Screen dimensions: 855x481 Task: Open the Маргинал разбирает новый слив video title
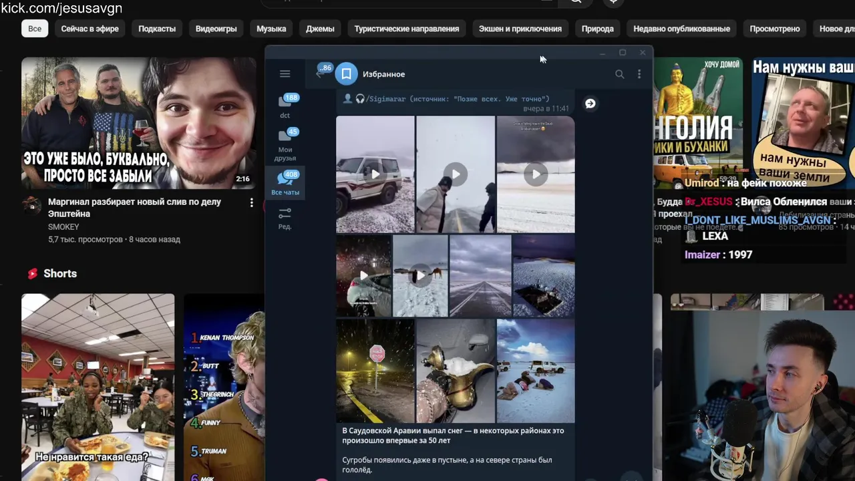(x=134, y=208)
